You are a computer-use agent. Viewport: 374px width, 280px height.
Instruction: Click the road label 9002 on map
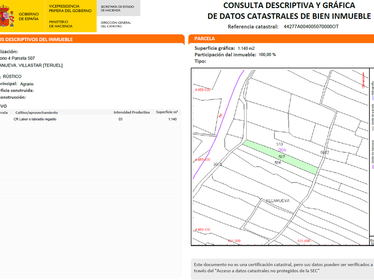pos(325,152)
